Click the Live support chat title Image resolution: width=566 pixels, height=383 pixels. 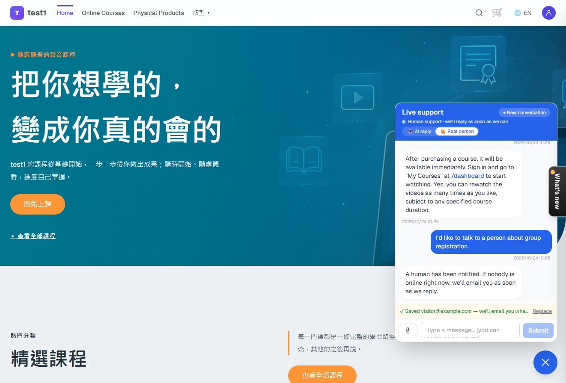click(423, 112)
